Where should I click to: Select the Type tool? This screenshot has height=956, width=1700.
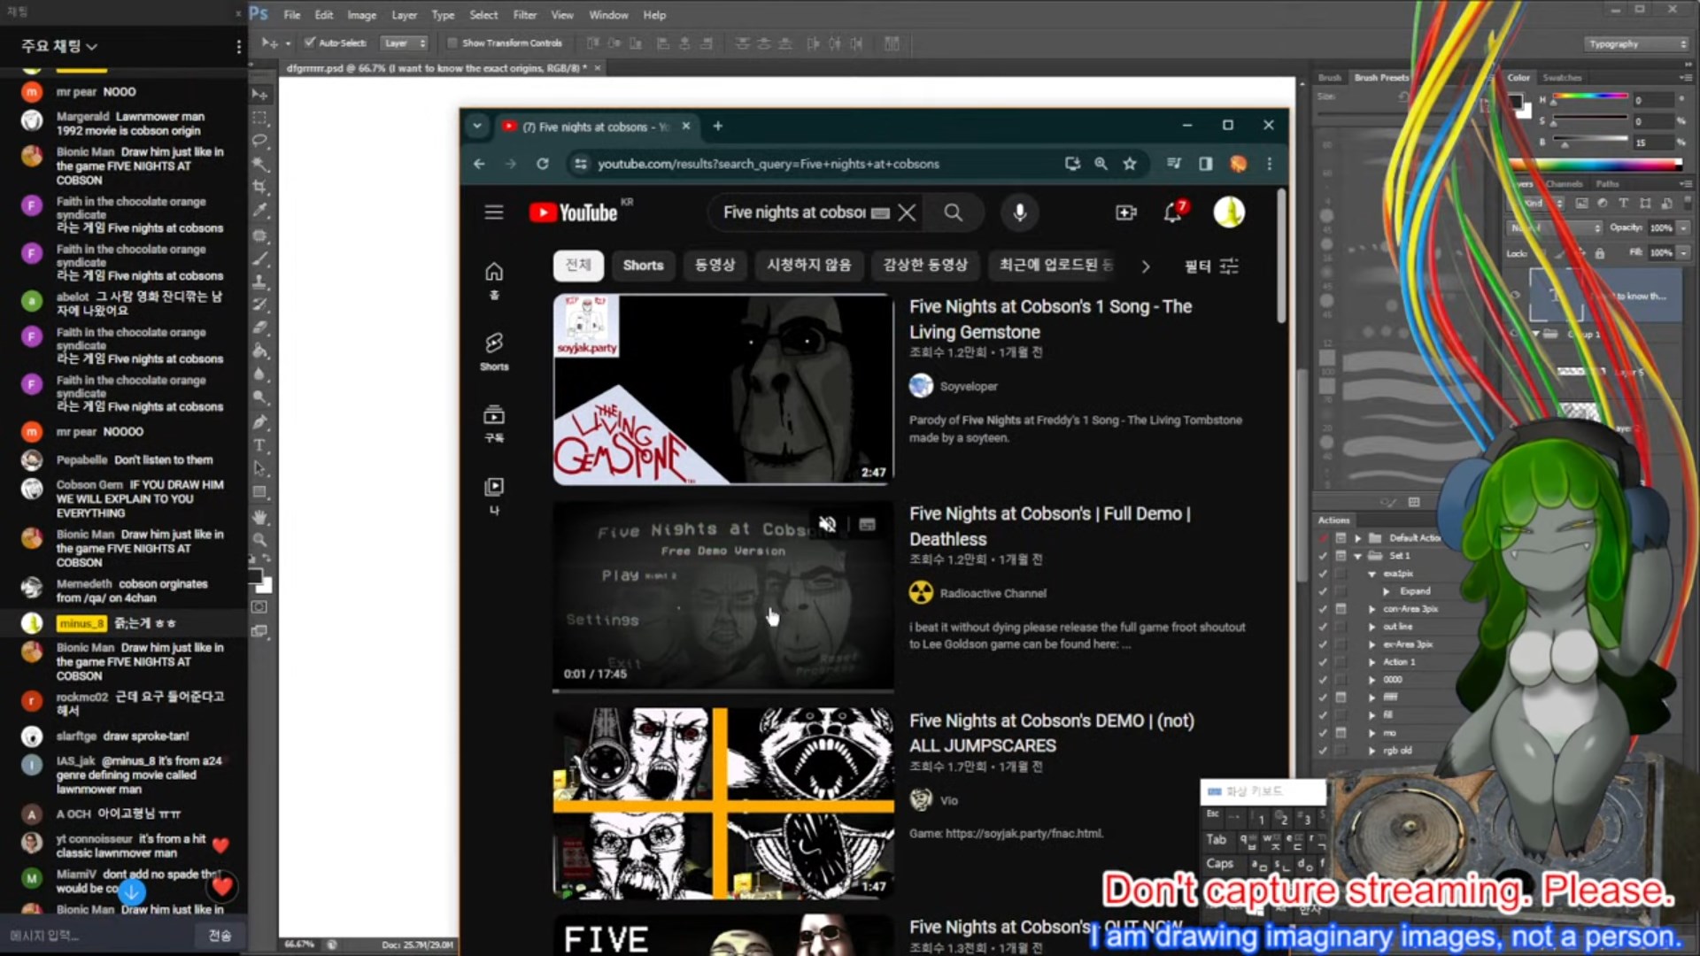coord(259,445)
